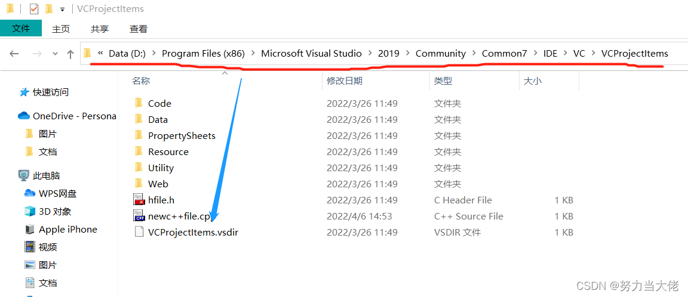Click VCProjectItems breadcrumb in address bar
688x297 pixels.
(x=634, y=54)
